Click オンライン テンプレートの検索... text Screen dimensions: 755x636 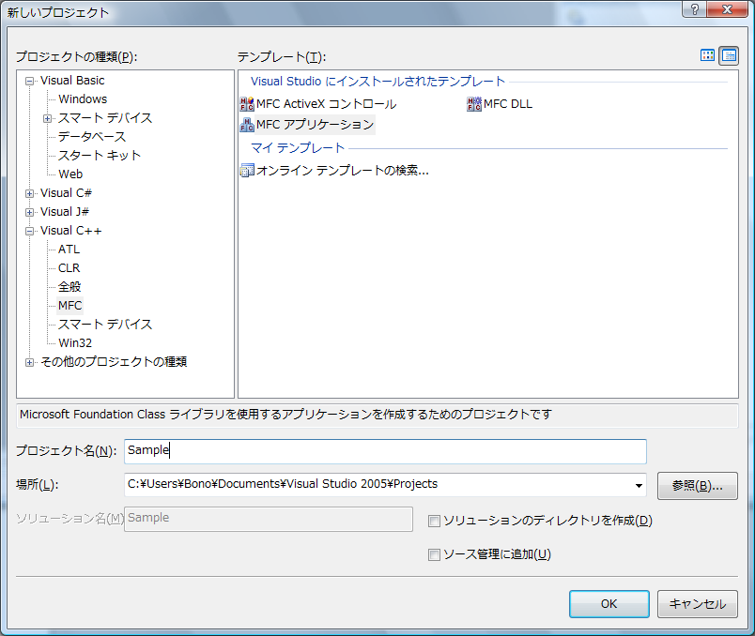click(x=343, y=171)
